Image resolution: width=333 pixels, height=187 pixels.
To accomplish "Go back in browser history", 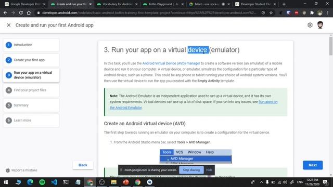I will point(5,12).
